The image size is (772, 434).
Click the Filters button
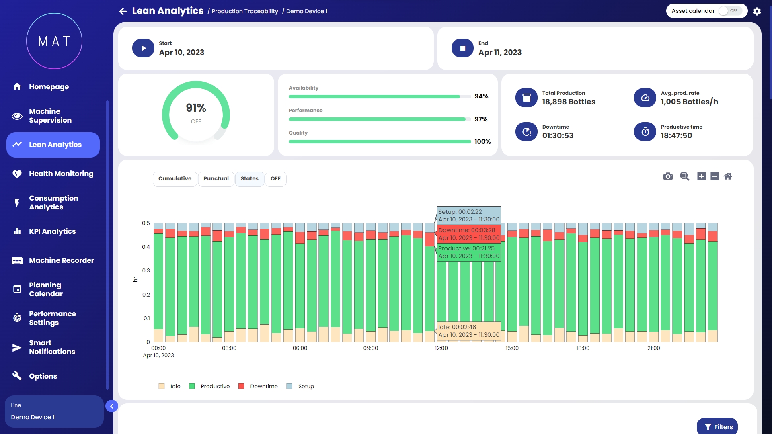coord(718,427)
